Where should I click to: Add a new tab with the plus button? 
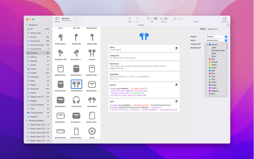tap(228, 25)
